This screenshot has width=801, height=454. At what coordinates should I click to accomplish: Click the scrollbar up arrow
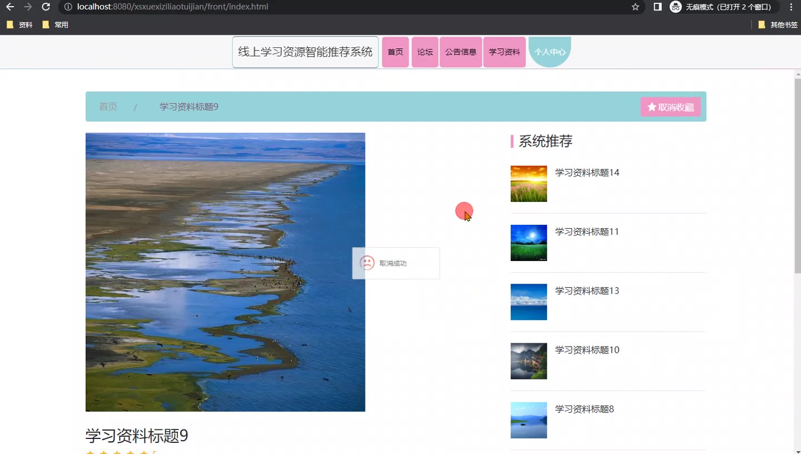(x=797, y=75)
